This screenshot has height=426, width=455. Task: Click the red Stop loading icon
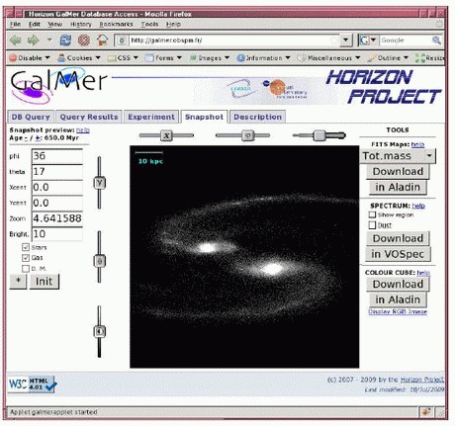click(x=84, y=41)
